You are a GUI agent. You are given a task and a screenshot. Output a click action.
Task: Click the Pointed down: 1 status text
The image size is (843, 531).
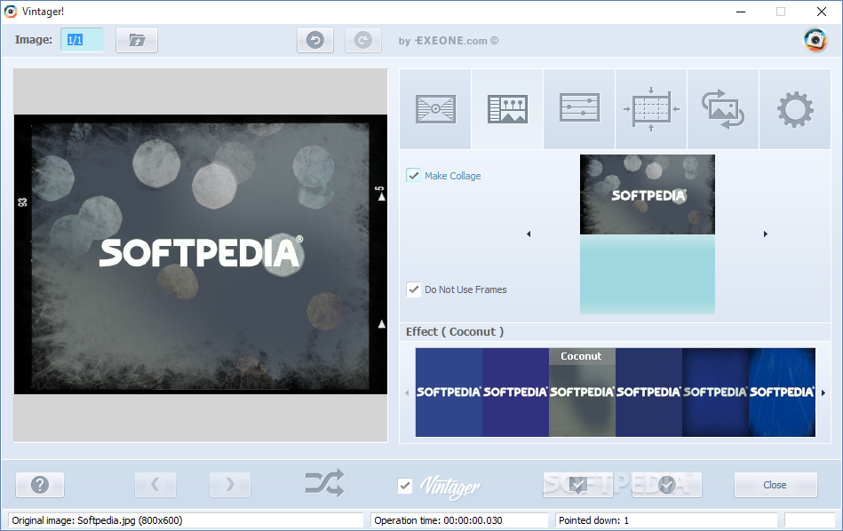click(x=593, y=520)
